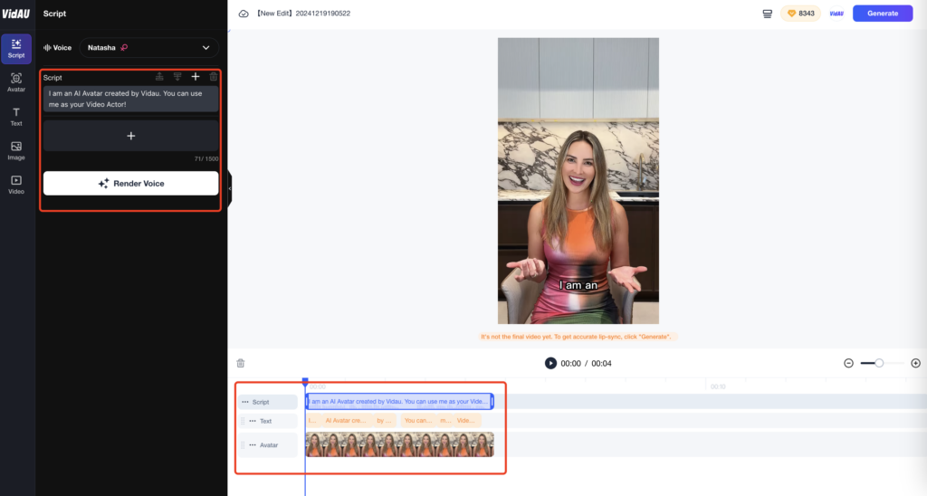Viewport: 927px width, 496px height.
Task: Click the Avatar track drag handle
Action: (243, 445)
